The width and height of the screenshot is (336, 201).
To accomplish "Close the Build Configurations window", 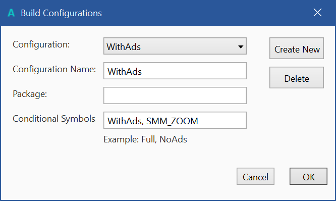I will [317, 13].
